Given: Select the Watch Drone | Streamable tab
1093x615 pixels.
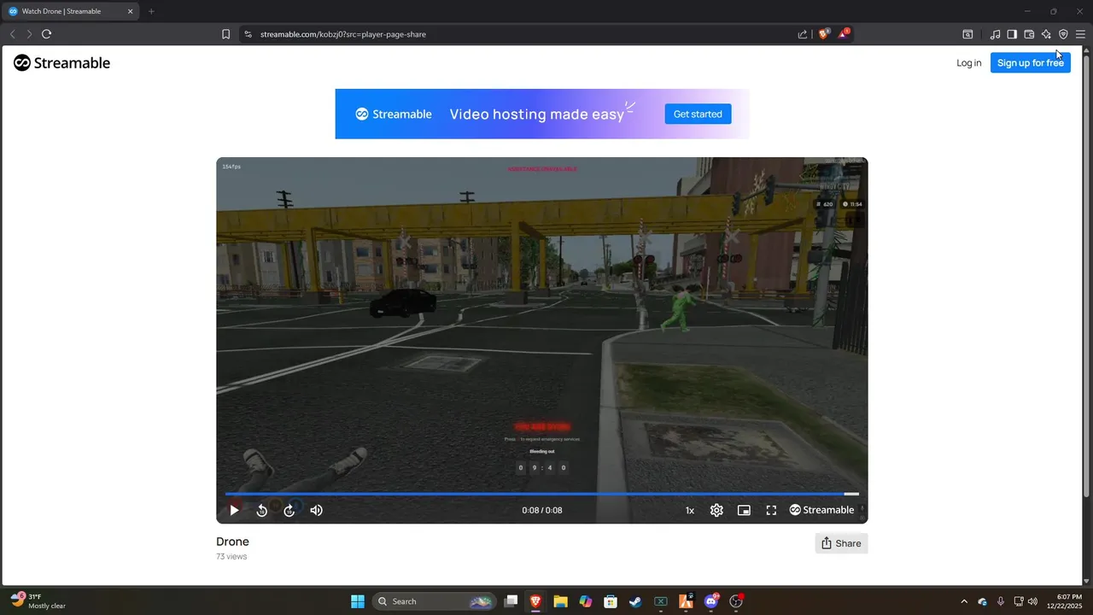Looking at the screenshot, I should tap(71, 11).
